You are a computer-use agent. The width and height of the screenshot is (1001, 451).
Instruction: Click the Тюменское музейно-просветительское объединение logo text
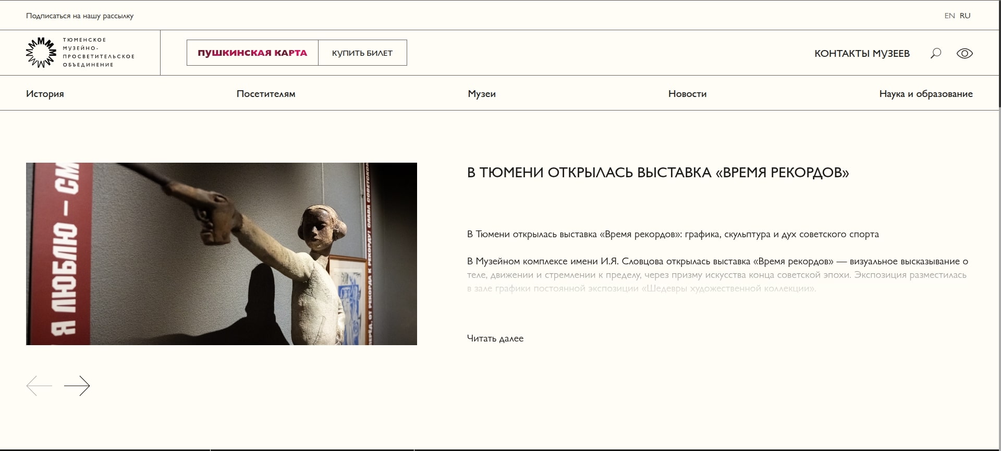point(99,52)
